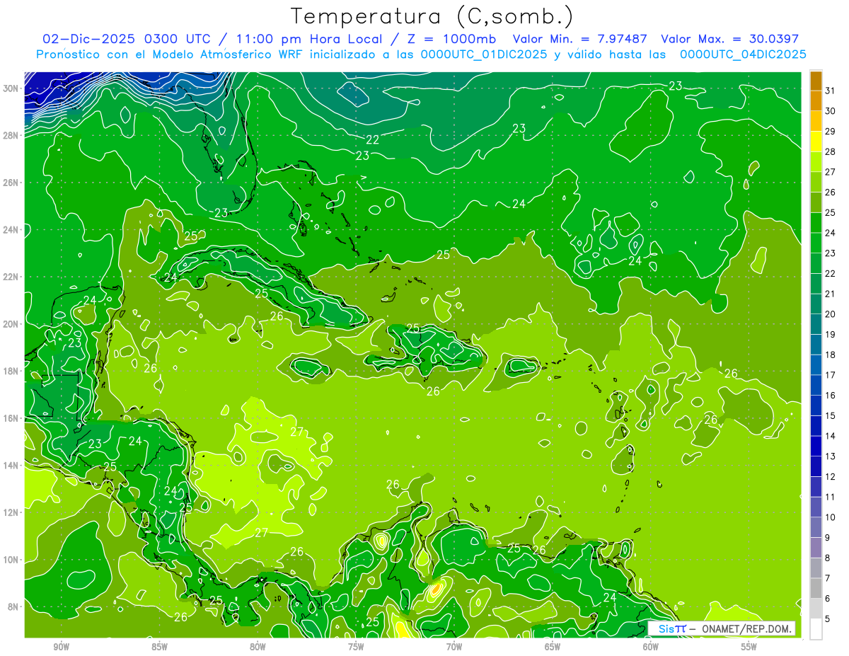Click the 12N latitude axis label
849x656 pixels.
point(12,512)
